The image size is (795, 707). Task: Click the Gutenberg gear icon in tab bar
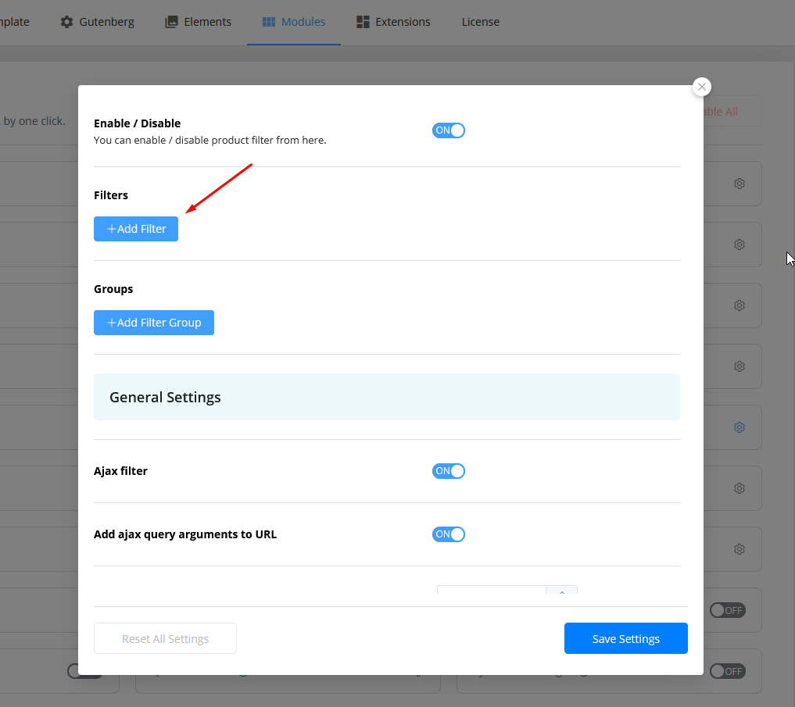coord(67,22)
